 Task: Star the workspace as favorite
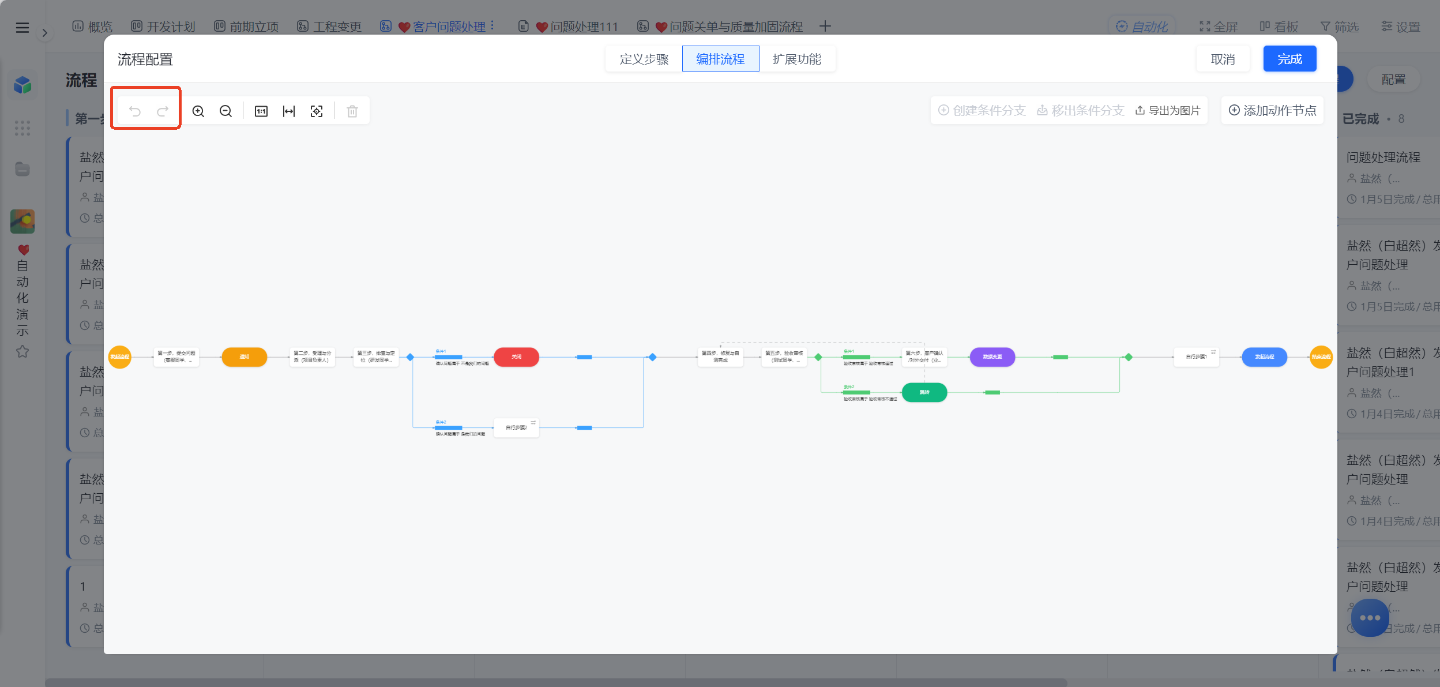[22, 351]
